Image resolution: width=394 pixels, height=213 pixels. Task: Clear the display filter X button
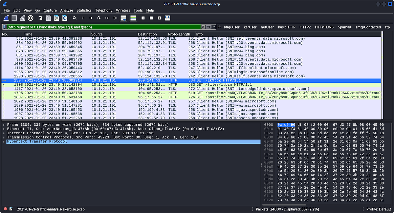click(x=203, y=27)
